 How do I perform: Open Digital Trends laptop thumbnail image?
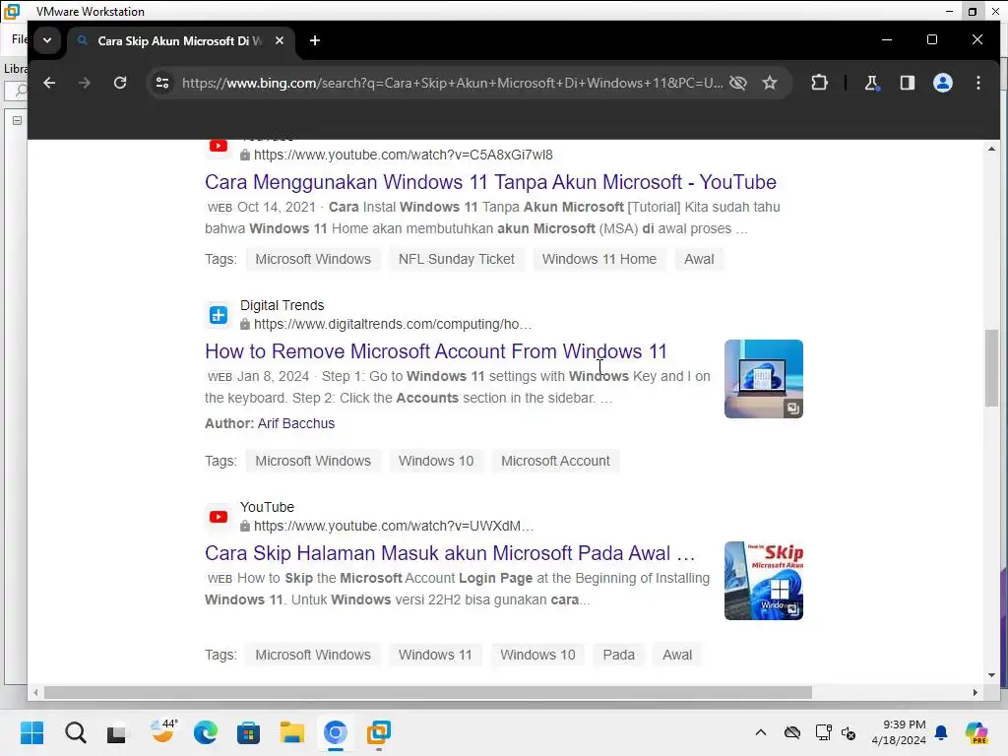[x=764, y=379]
